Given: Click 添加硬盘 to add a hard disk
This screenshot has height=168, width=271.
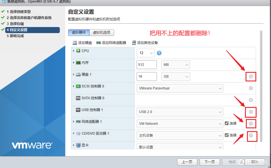Looking at the screenshot, I should click(82, 43).
